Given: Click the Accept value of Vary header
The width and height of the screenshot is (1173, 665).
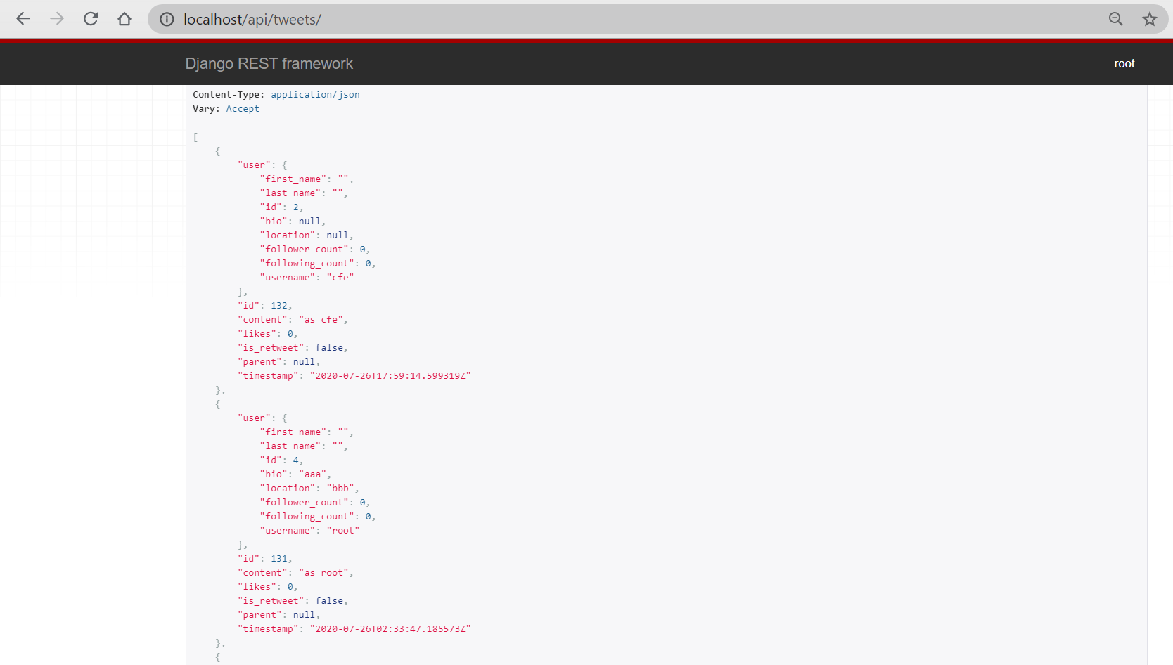Looking at the screenshot, I should 243,109.
